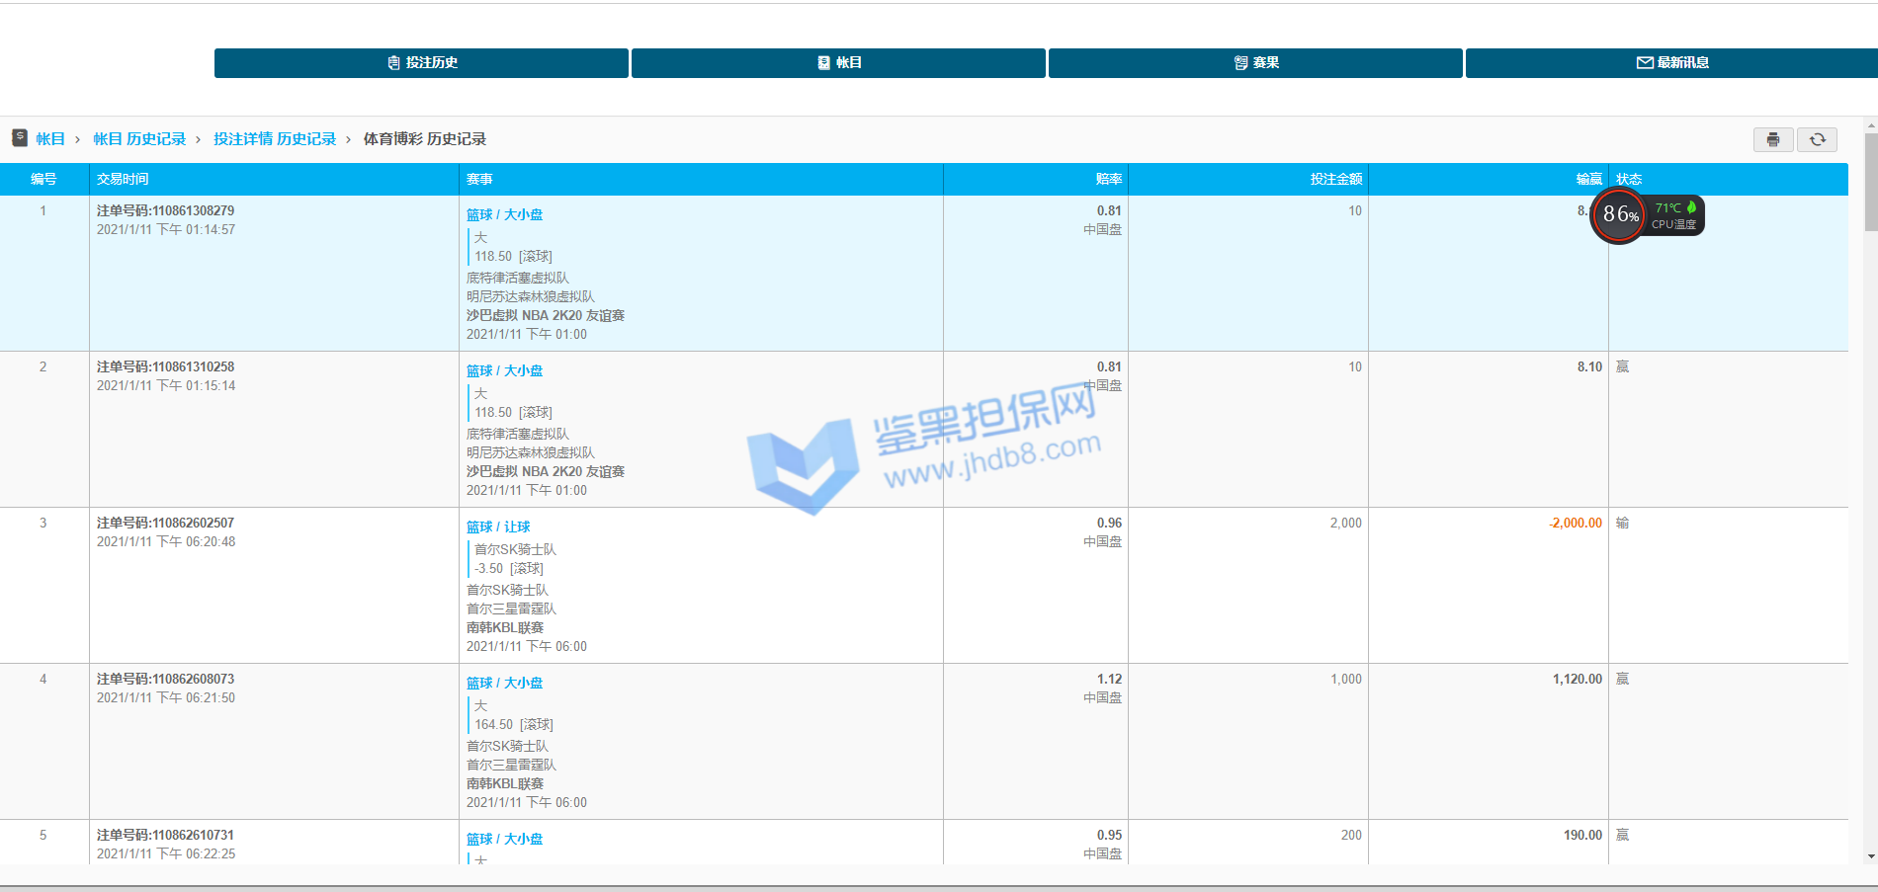Open the 投注历史 tab
The width and height of the screenshot is (1878, 892).
pos(421,62)
